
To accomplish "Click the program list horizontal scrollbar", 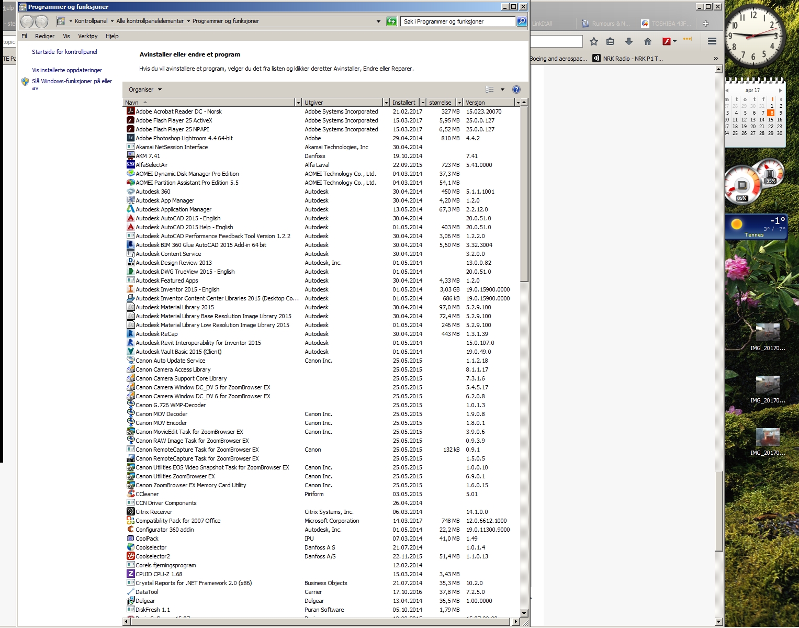I will click(x=321, y=621).
